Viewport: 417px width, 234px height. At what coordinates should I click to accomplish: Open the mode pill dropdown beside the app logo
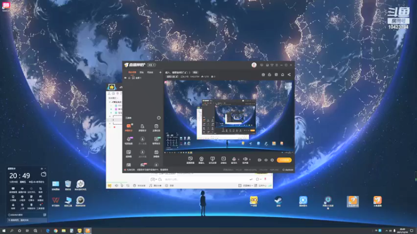[151, 65]
